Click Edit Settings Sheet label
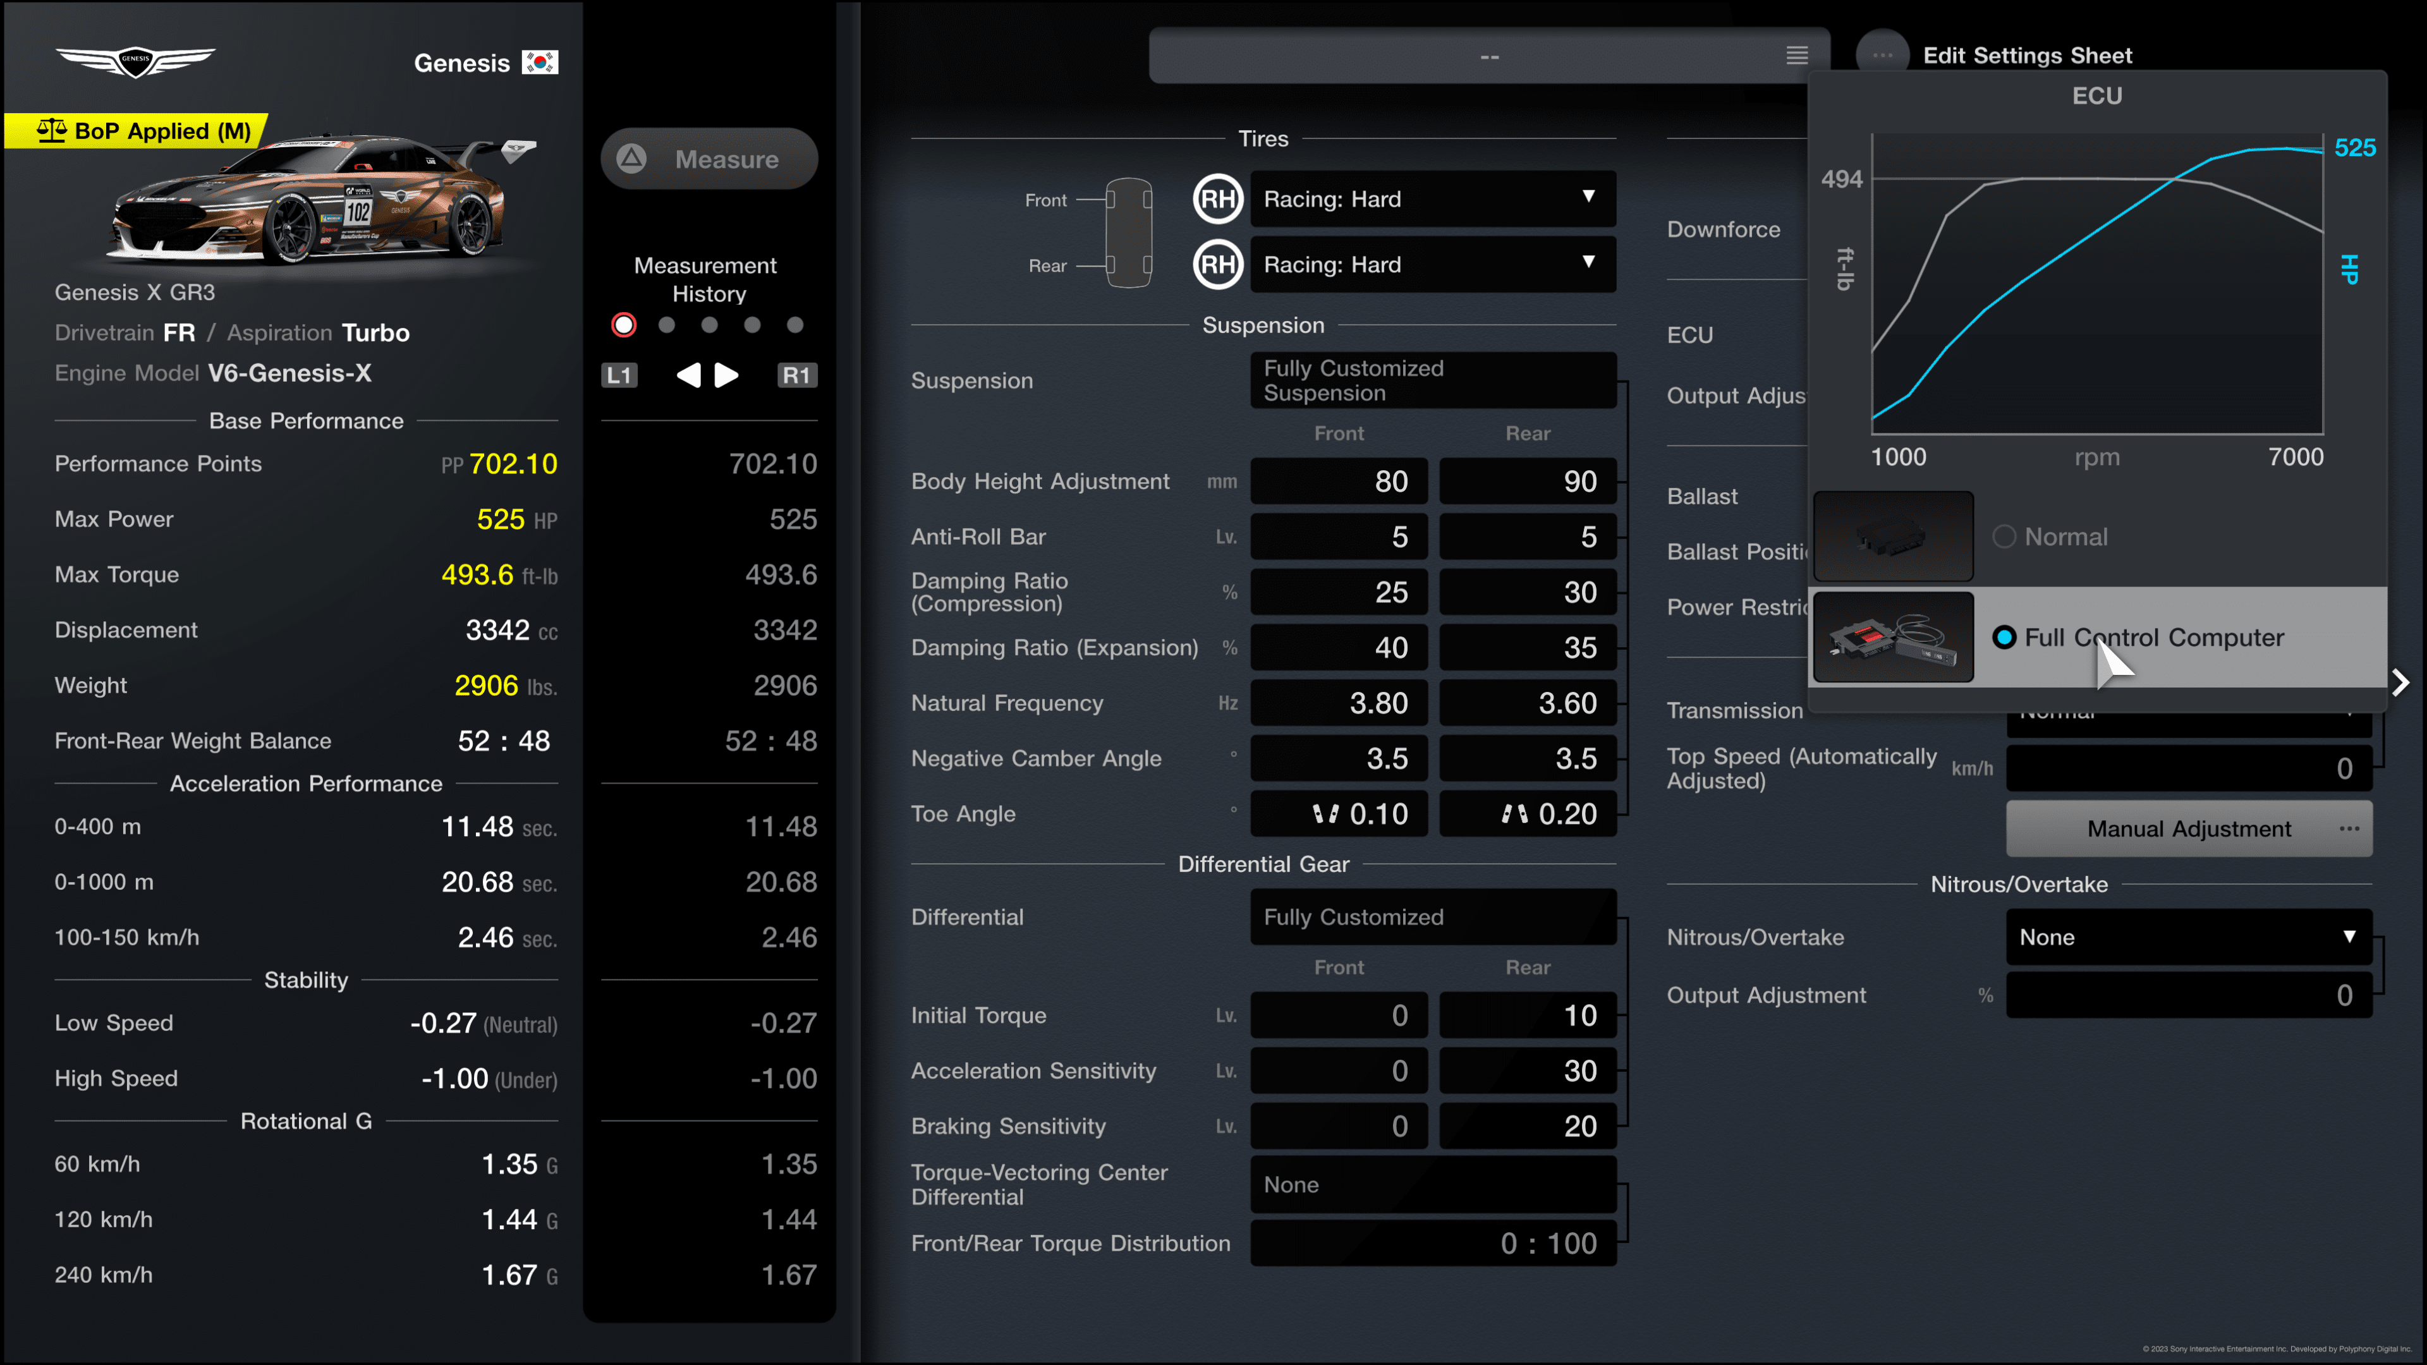 [2026, 56]
